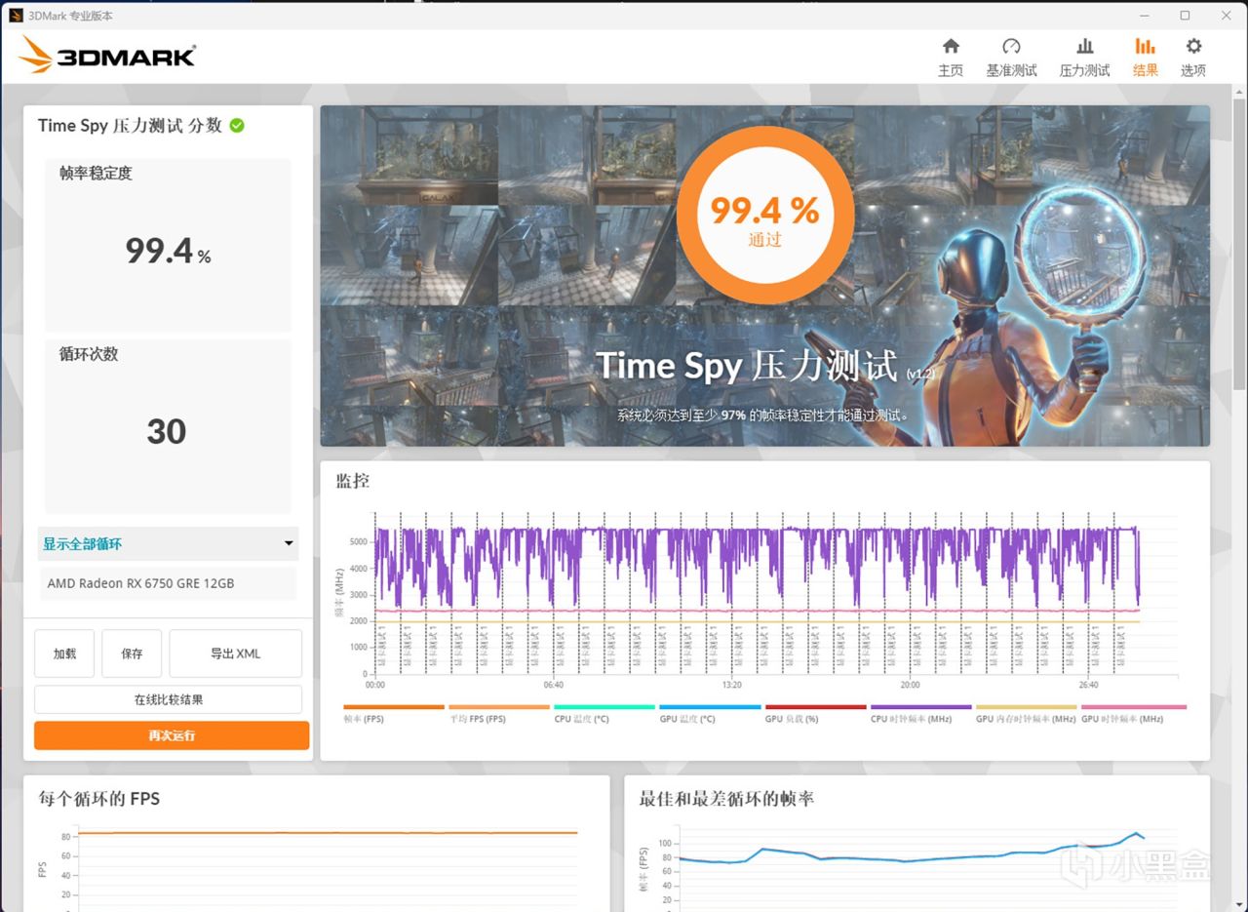Viewport: 1248px width, 912px height.
Task: Click the 导出 XML button
Action: (x=235, y=654)
